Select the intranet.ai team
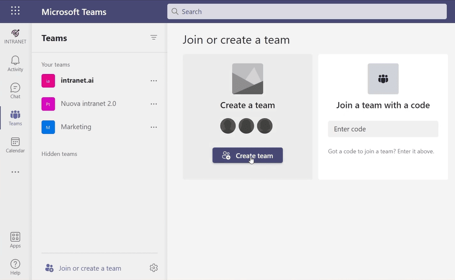Viewport: 455px width, 280px height. point(77,81)
